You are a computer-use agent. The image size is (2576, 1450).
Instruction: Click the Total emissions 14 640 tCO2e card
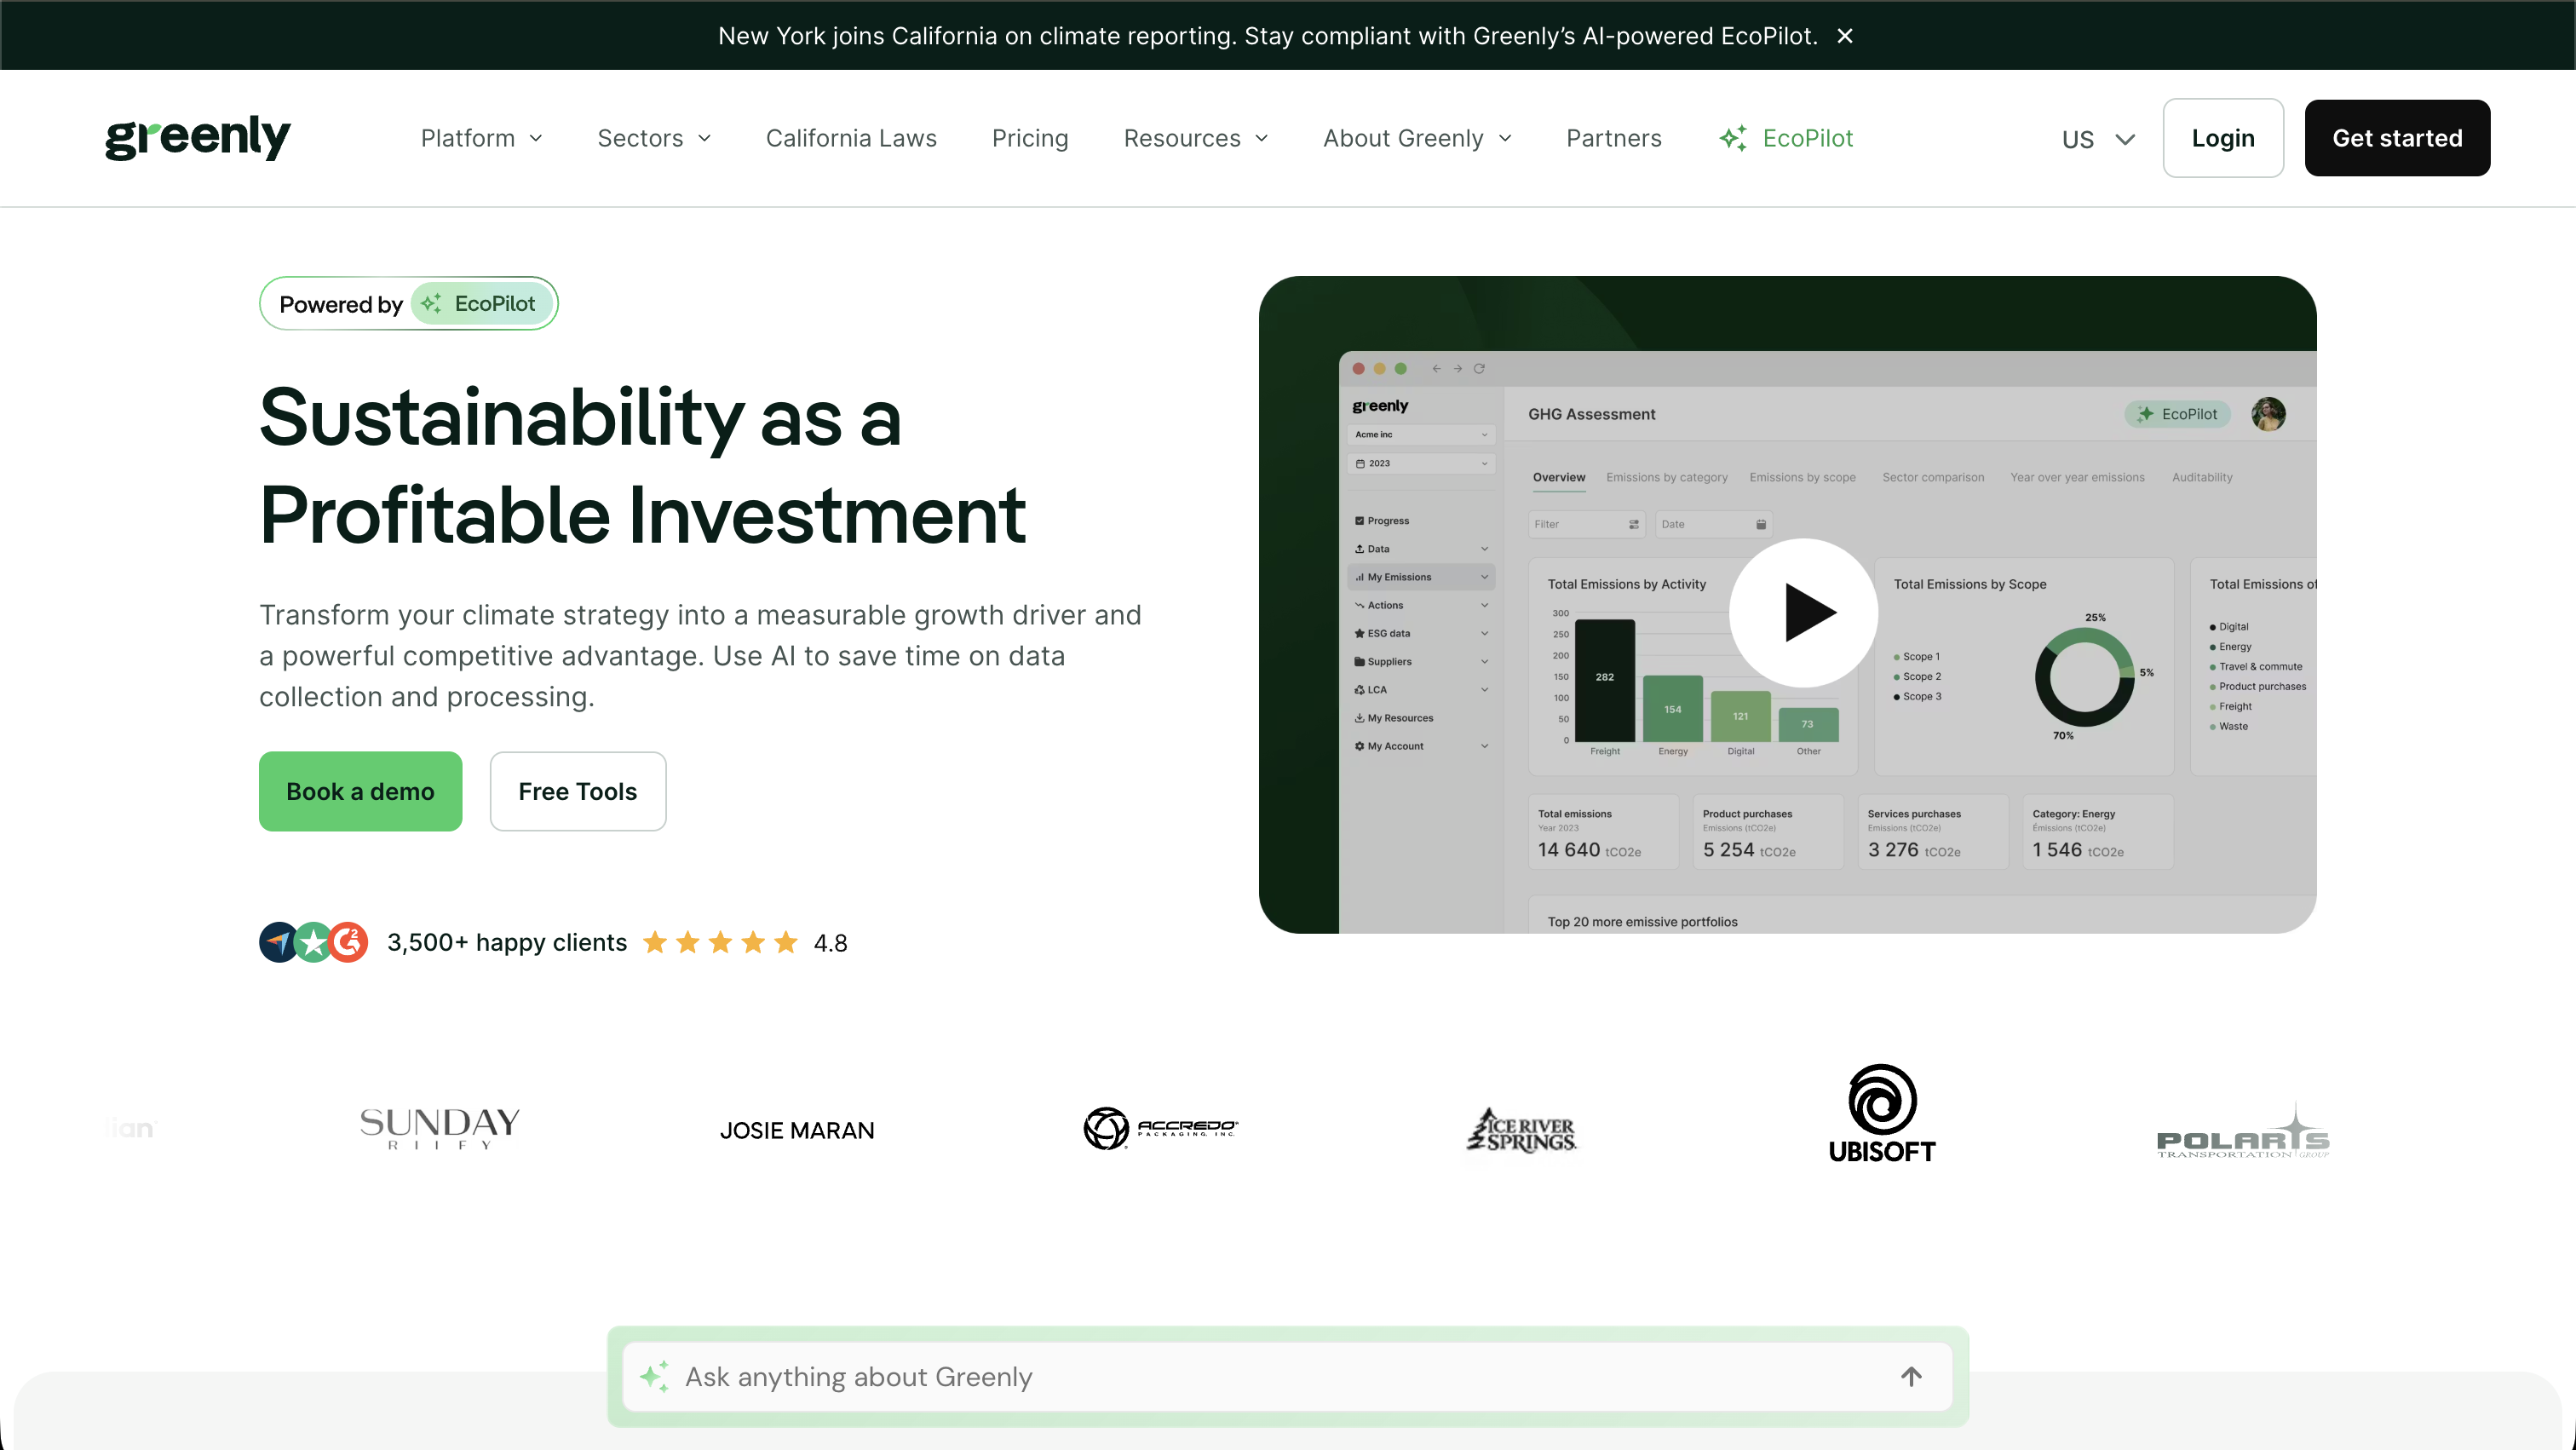pos(1603,832)
